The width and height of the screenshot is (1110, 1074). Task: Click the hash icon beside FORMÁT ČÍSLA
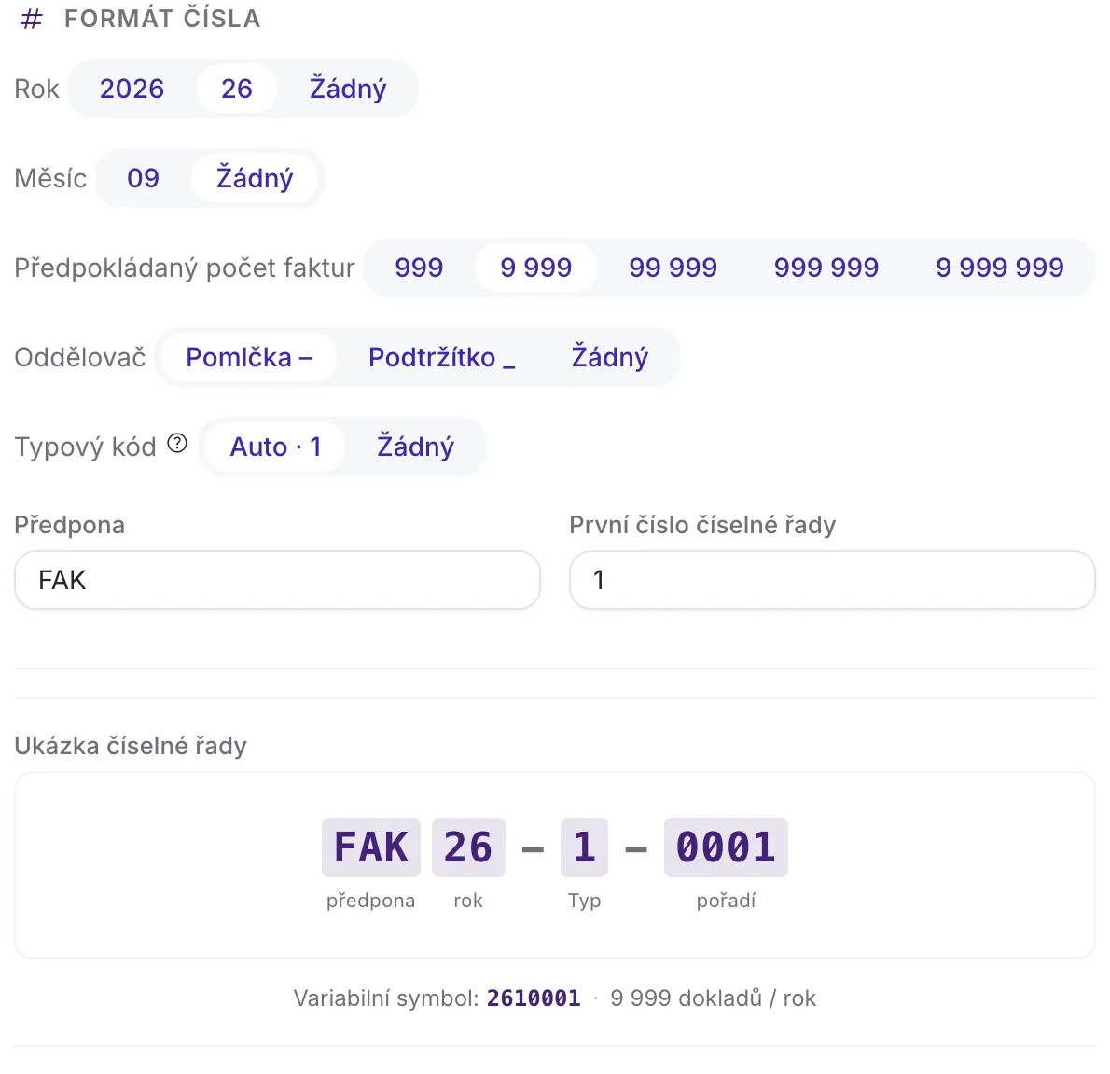pyautogui.click(x=31, y=19)
